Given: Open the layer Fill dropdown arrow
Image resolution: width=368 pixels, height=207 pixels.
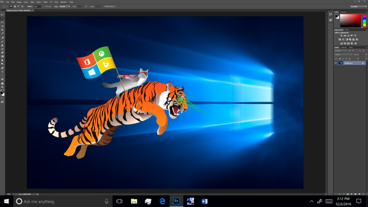Looking at the screenshot, I should [x=366, y=59].
